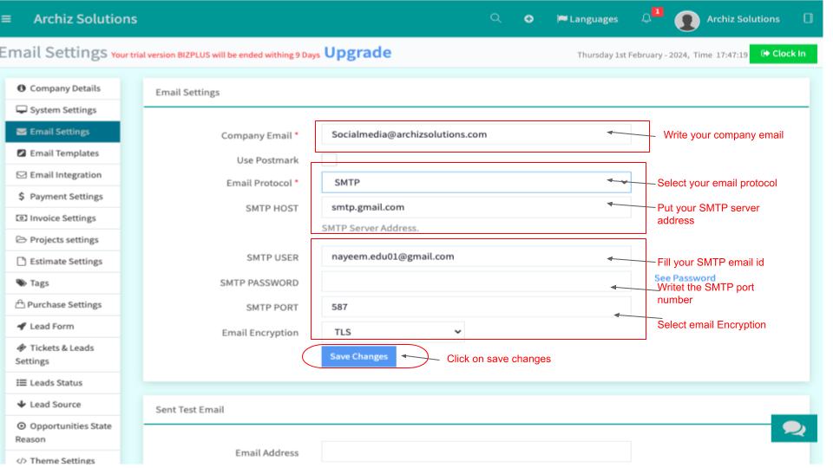Viewport: 833px width, 468px height.
Task: Click the SMTP PASSWORD input field
Action: click(476, 283)
